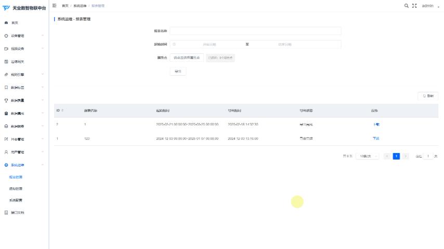Viewport: 444px width, 249px height.
Task: Expand the 设备管理 chevron in sidebar
Action: click(x=43, y=36)
